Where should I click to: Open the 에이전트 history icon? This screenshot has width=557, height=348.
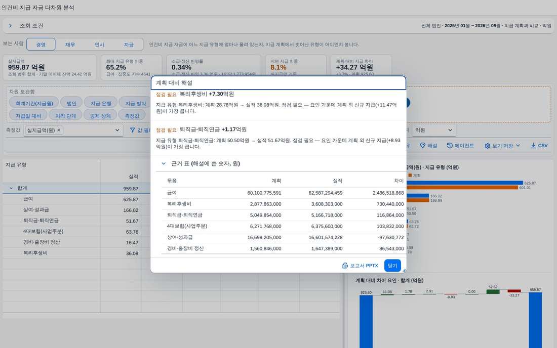click(x=449, y=146)
